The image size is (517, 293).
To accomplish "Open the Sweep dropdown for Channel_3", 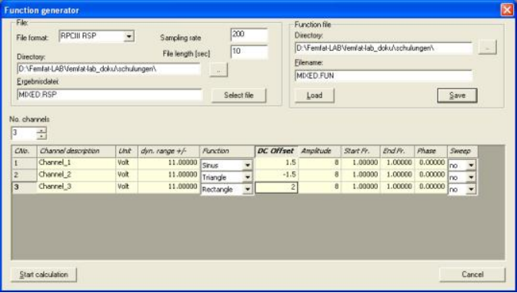I will click(x=471, y=189).
